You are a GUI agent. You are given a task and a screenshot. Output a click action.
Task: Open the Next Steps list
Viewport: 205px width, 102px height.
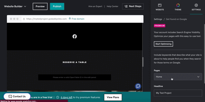[x=133, y=6]
